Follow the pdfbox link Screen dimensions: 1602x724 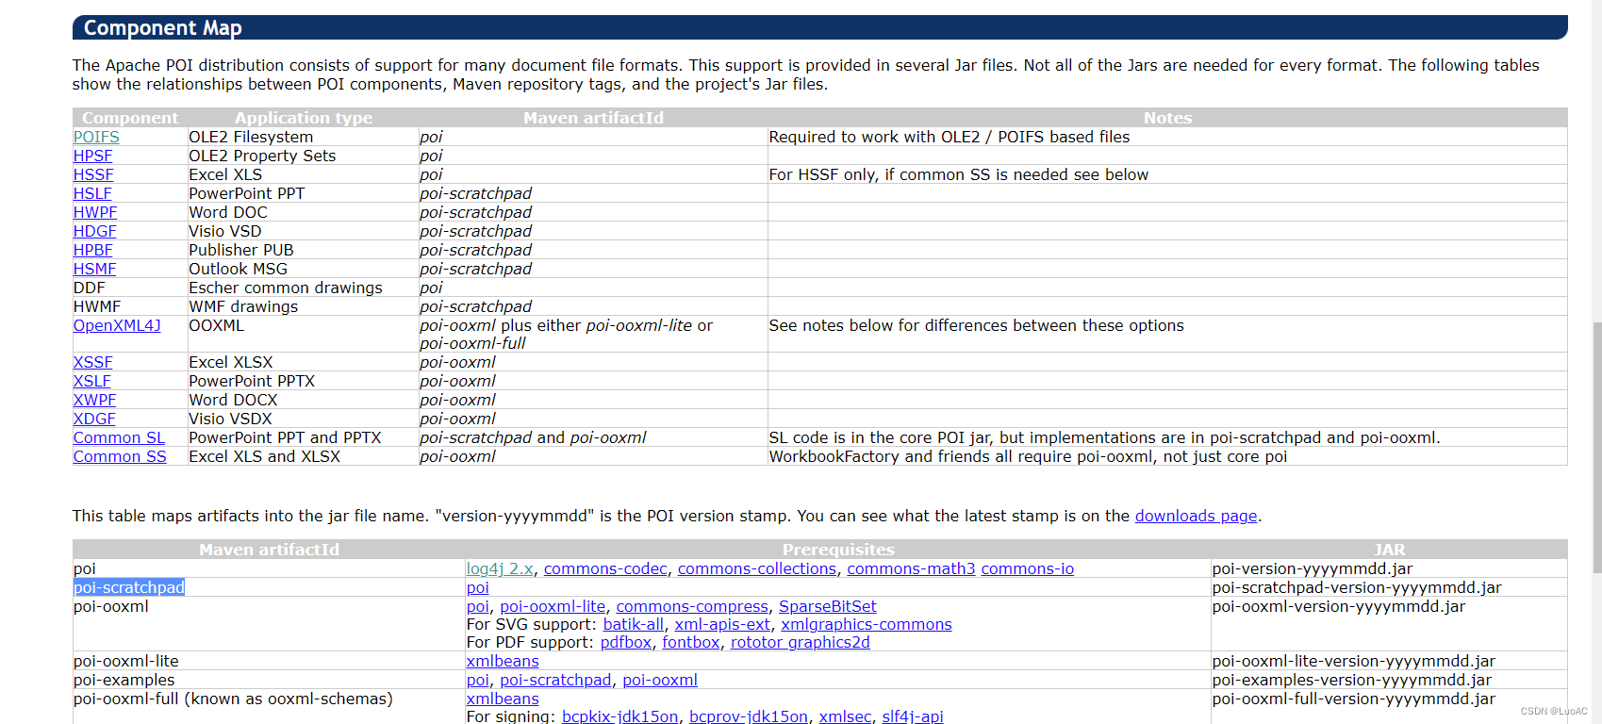click(626, 642)
